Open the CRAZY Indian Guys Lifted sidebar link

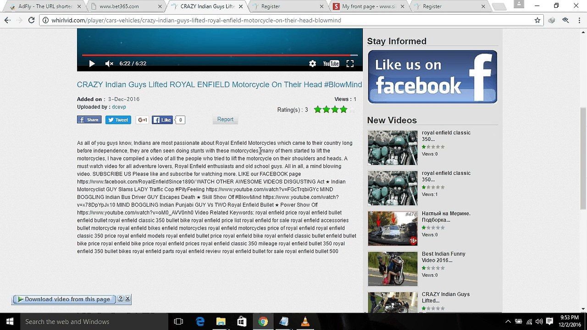446,297
